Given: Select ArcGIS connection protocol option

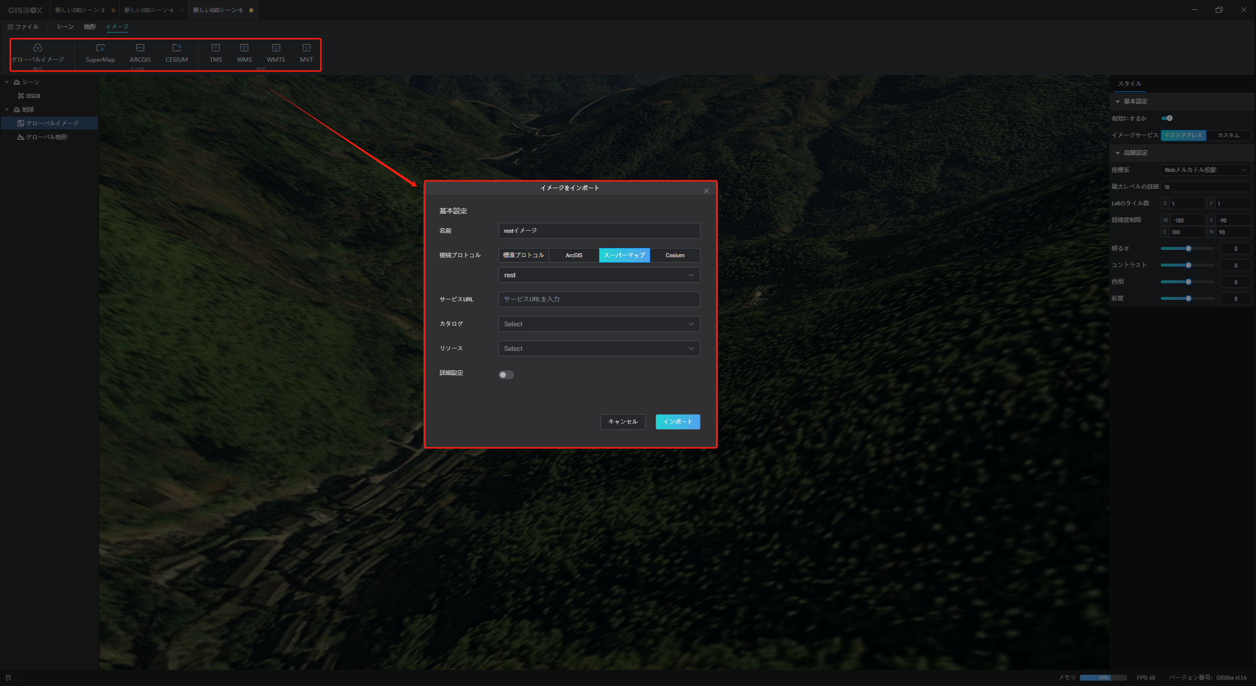Looking at the screenshot, I should 574,255.
